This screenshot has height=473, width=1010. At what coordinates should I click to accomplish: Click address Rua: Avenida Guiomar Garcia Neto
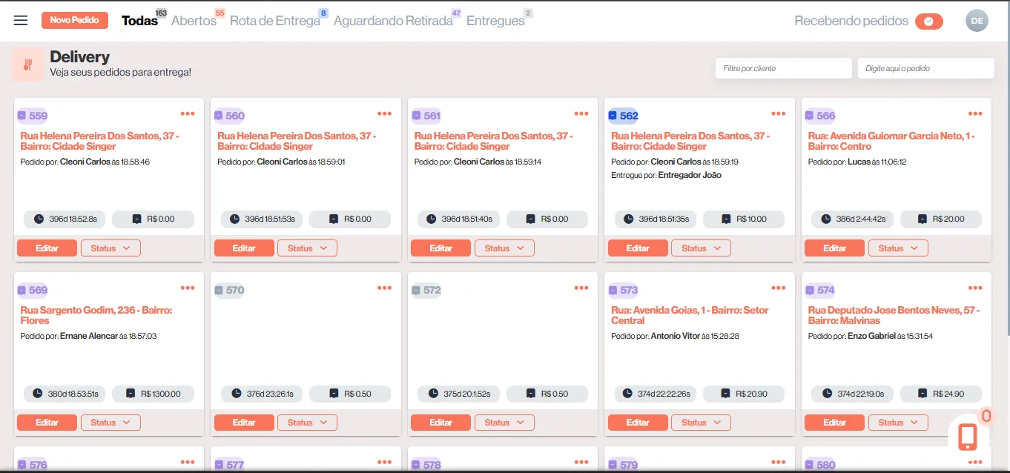pyautogui.click(x=891, y=141)
